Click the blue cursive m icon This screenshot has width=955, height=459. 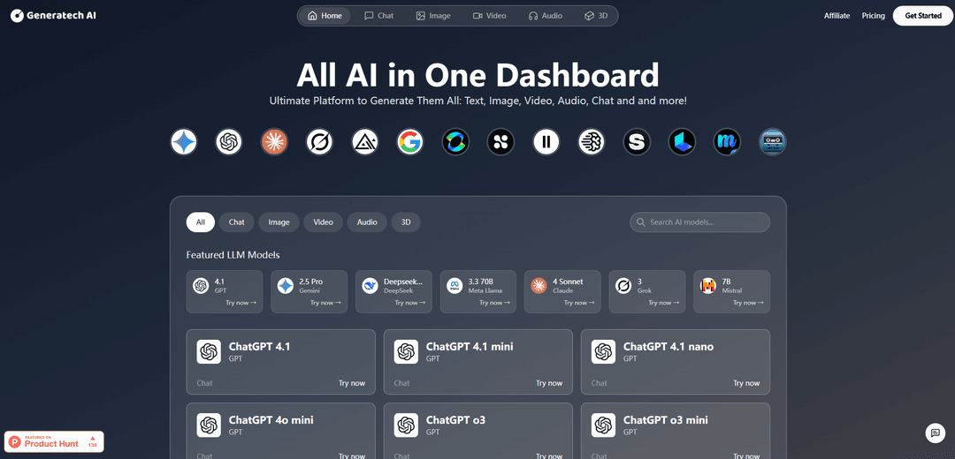pos(727,142)
